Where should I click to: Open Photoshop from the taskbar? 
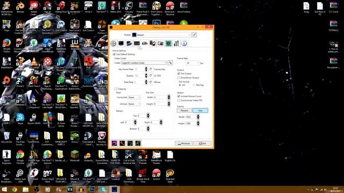point(92,189)
